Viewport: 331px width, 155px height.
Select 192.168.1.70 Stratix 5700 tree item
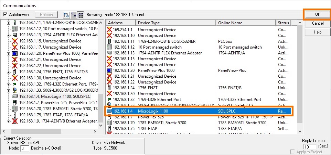coord(59,109)
